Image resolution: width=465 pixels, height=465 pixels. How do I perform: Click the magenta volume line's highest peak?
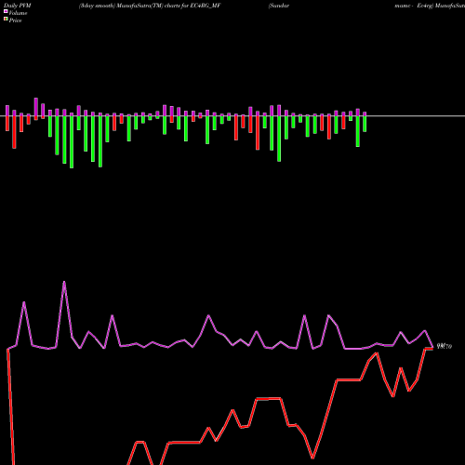tap(64, 282)
